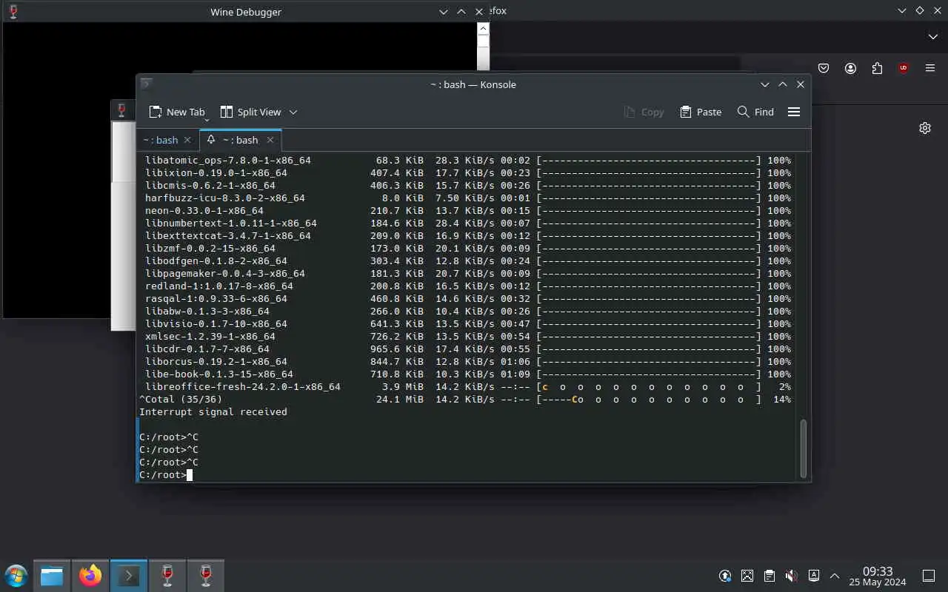The image size is (948, 592).
Task: Click the Wine Debugger title bar wine glass icon
Action: coord(13,11)
